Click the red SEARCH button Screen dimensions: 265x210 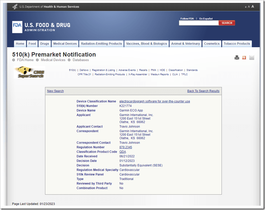click(x=227, y=23)
